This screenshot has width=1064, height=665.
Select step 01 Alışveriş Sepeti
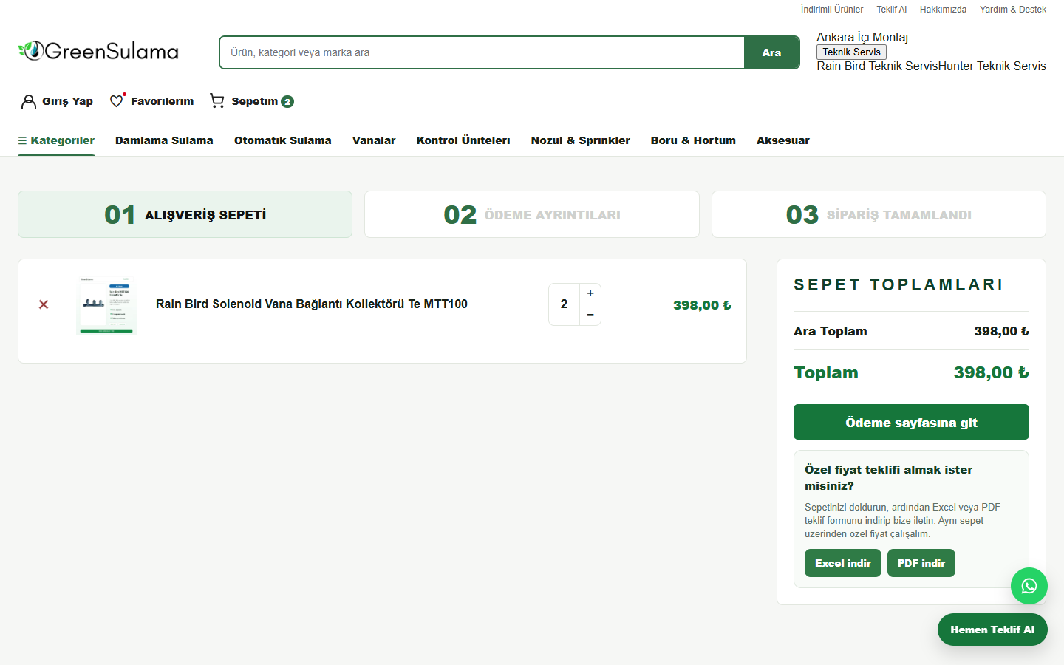(185, 214)
